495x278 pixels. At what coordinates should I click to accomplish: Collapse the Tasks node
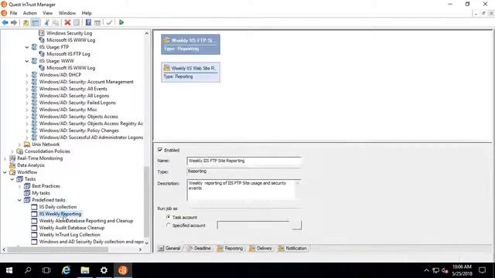coord(12,179)
